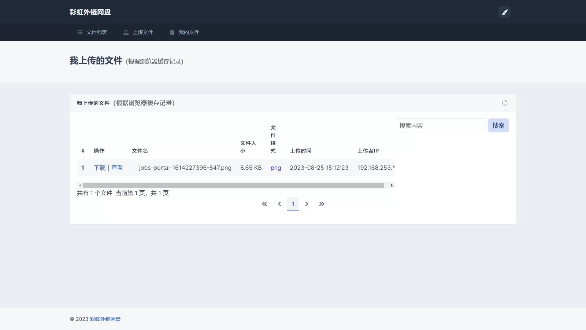Image resolution: width=586 pixels, height=330 pixels.
Task: Click the 彩虹外链网盘 footer link
Action: point(105,319)
